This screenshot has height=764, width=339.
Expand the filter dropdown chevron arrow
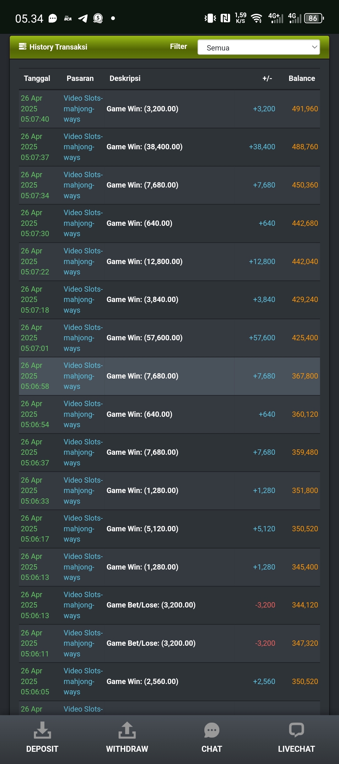click(314, 47)
